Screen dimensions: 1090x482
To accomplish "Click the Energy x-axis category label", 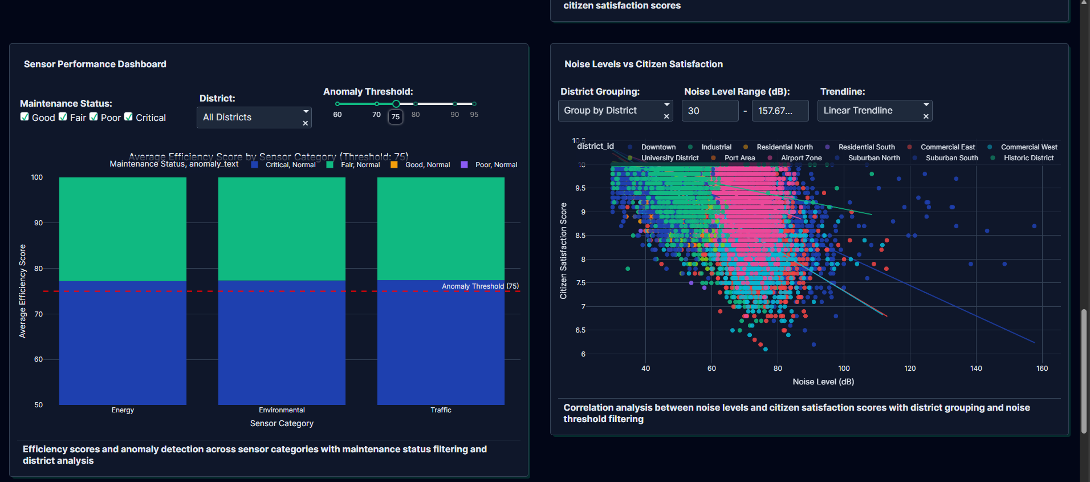I will [x=123, y=410].
